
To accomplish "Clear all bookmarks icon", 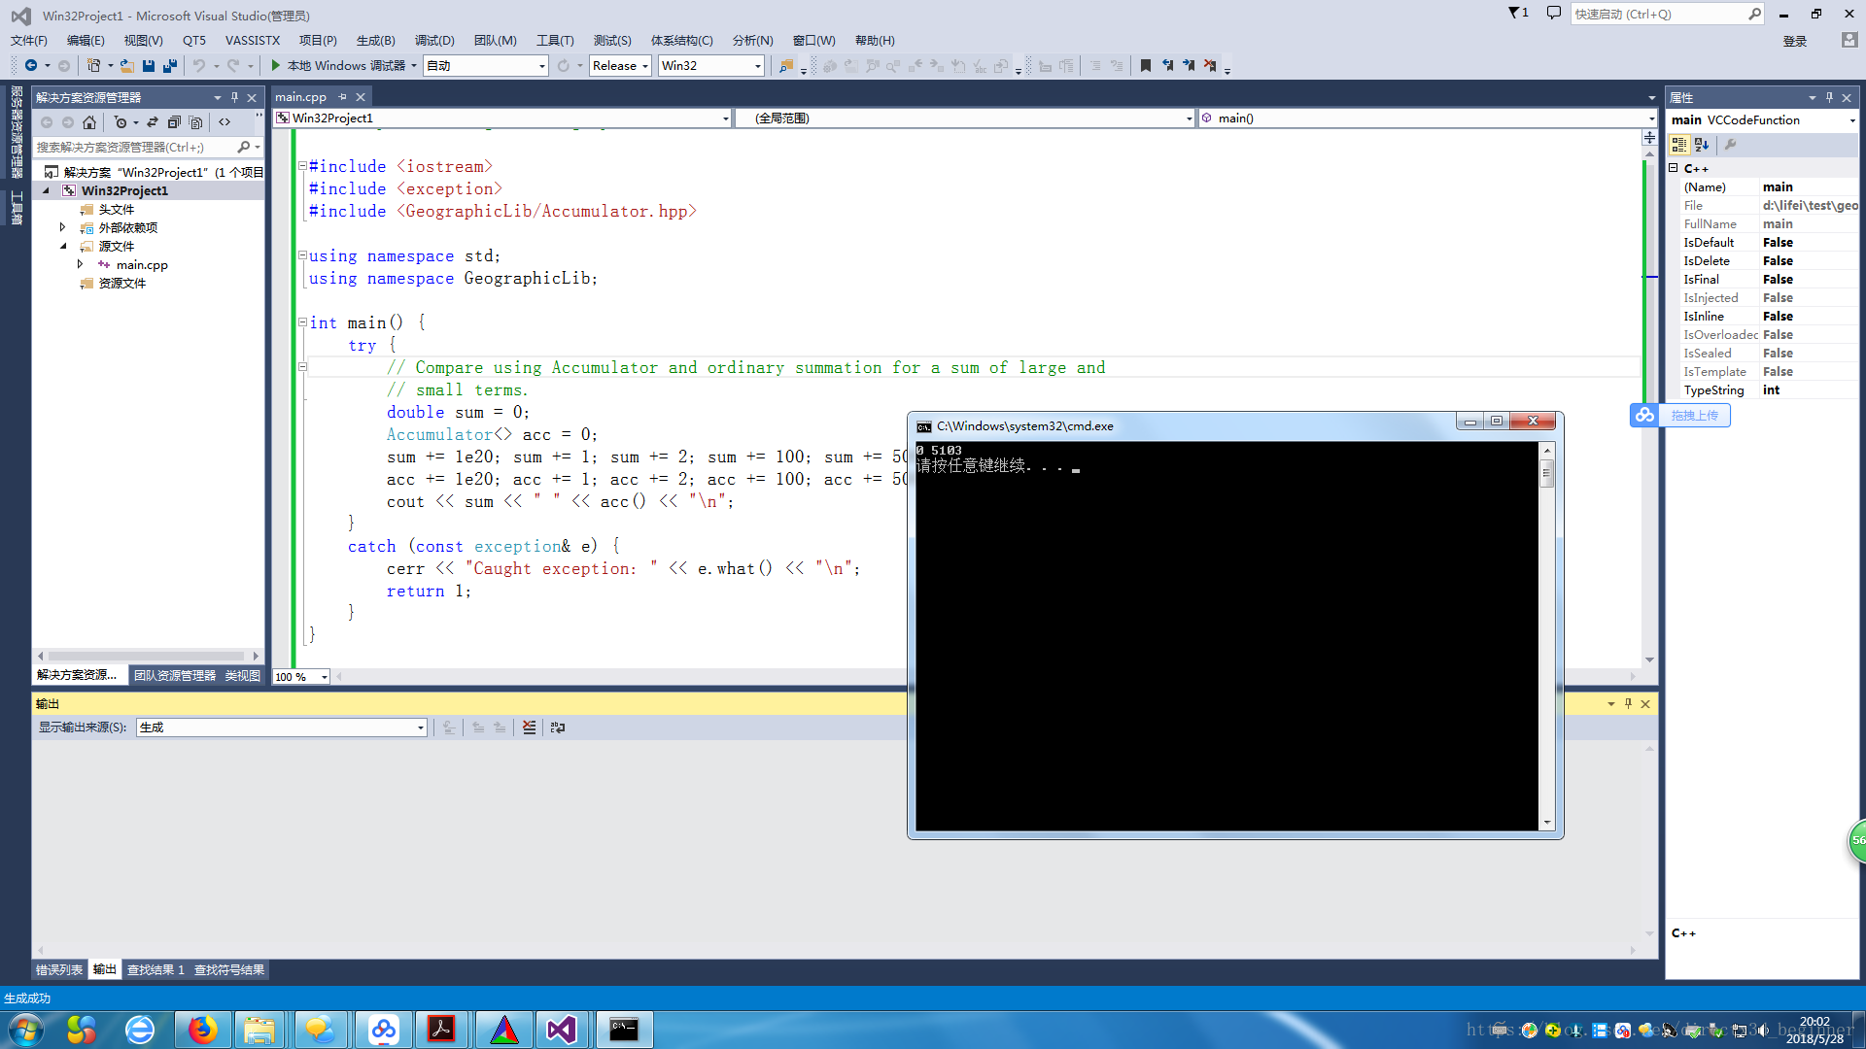I will tap(1210, 65).
